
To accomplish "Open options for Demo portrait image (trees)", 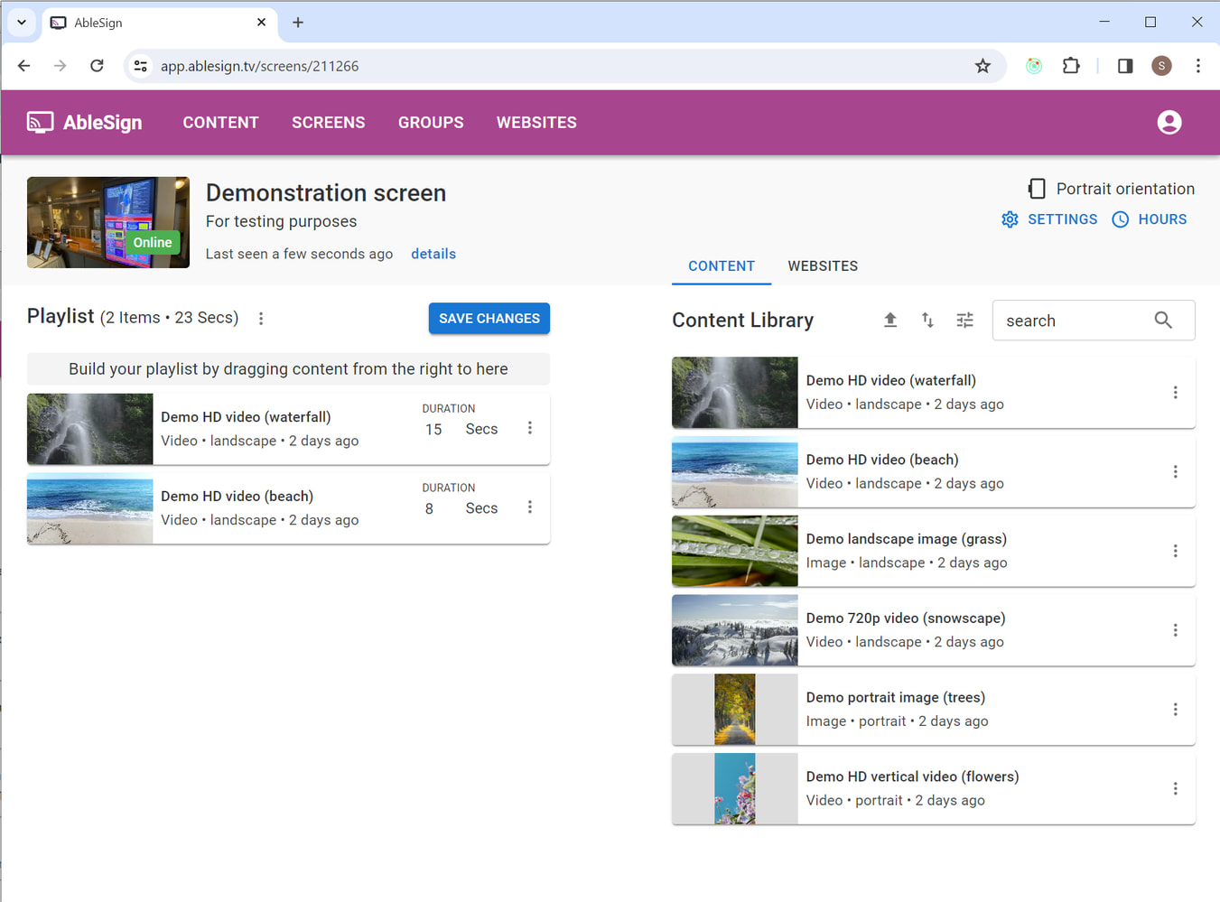I will click(1175, 710).
